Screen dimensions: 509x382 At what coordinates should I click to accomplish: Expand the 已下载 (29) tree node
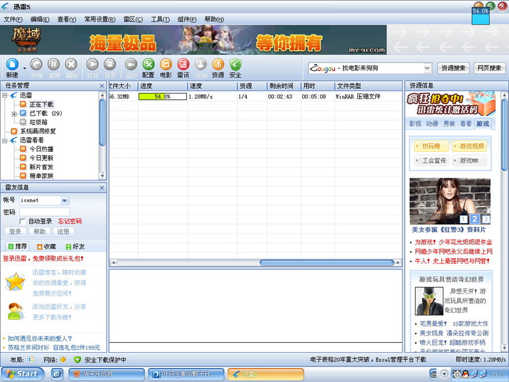pos(14,113)
